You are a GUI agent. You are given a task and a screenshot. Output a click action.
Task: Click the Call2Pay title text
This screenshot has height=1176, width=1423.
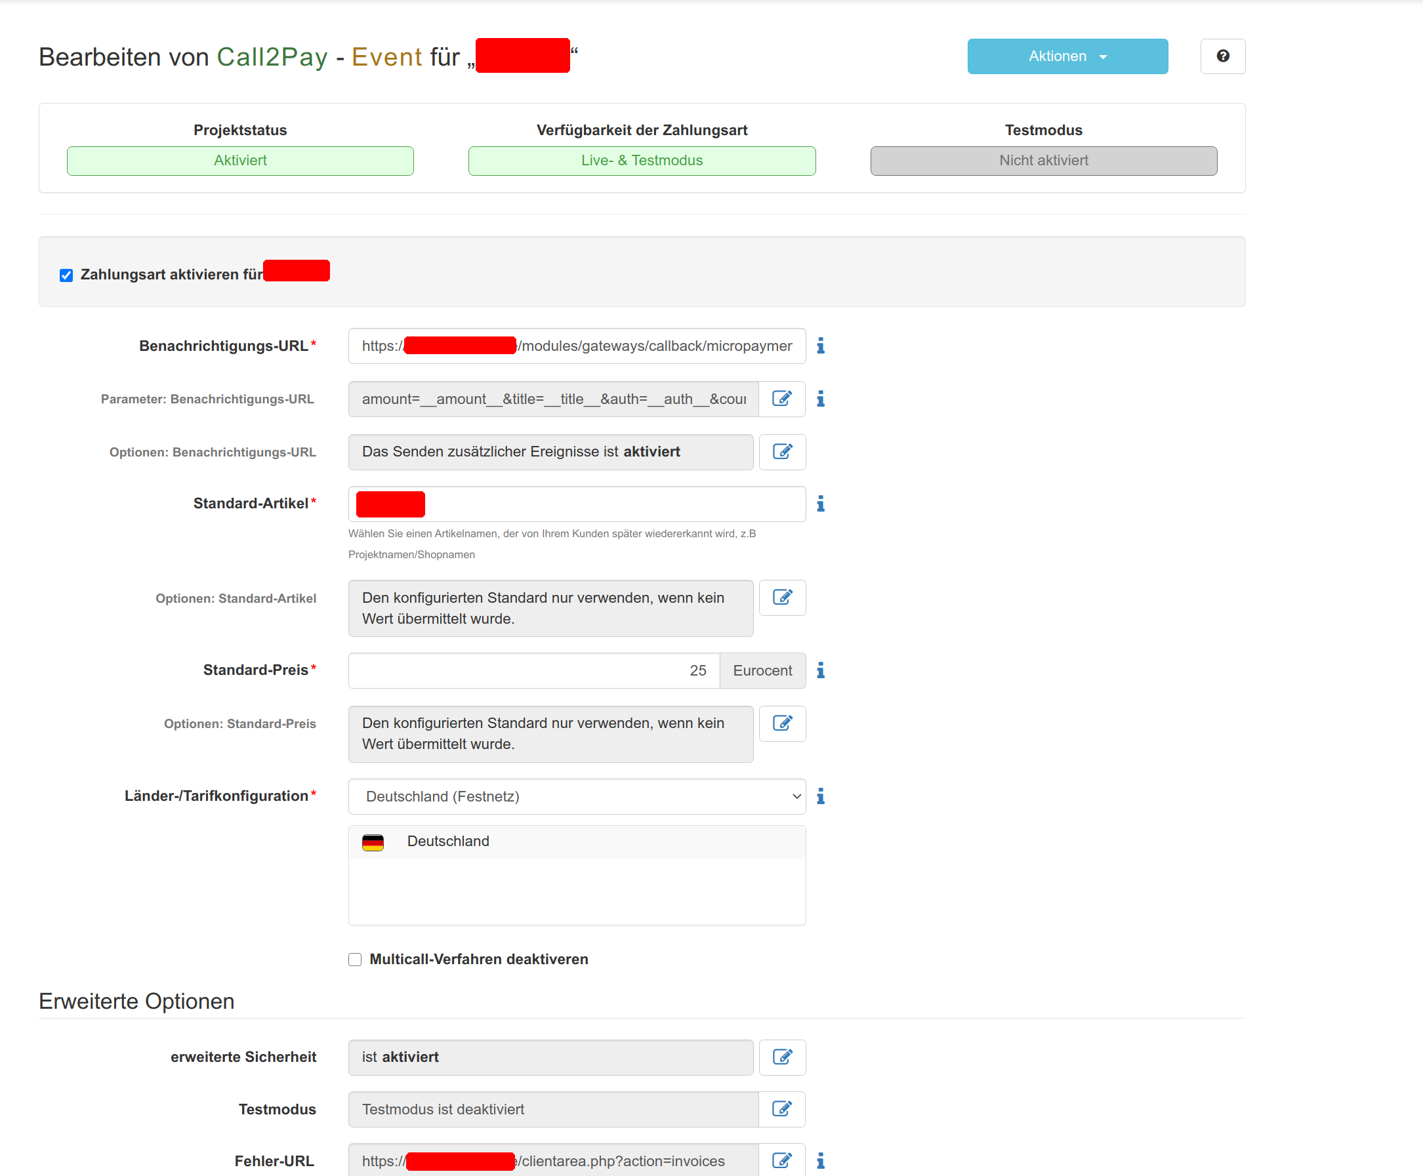272,57
